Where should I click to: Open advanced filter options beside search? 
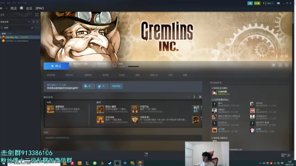(x=37, y=28)
